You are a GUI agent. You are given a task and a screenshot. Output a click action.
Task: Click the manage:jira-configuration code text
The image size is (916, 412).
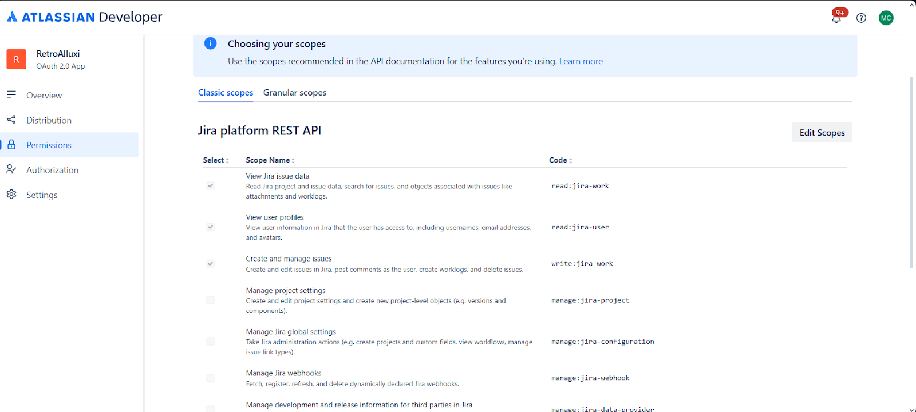pyautogui.click(x=603, y=342)
